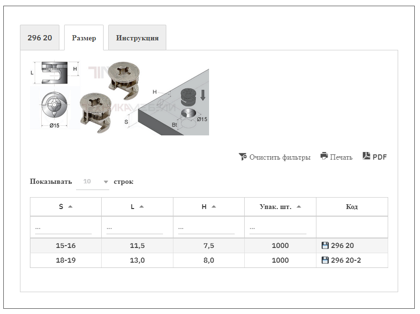Select the 13,0 length cell

(137, 260)
